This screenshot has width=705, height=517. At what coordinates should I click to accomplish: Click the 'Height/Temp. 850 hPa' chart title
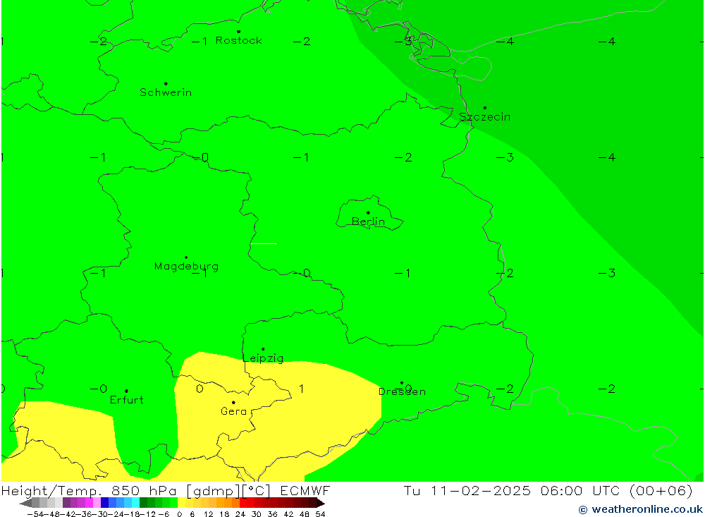(90, 490)
